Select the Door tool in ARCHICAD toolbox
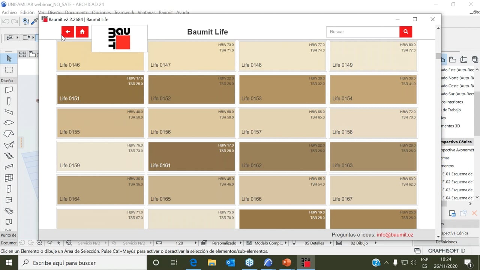480x270 pixels. tap(9, 189)
